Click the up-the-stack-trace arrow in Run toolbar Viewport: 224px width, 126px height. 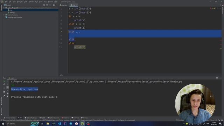click(x=8, y=81)
